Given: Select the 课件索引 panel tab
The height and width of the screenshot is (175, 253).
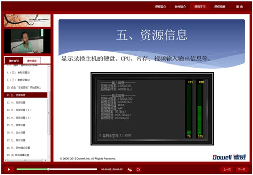Looking at the screenshot, I should click(14, 61).
